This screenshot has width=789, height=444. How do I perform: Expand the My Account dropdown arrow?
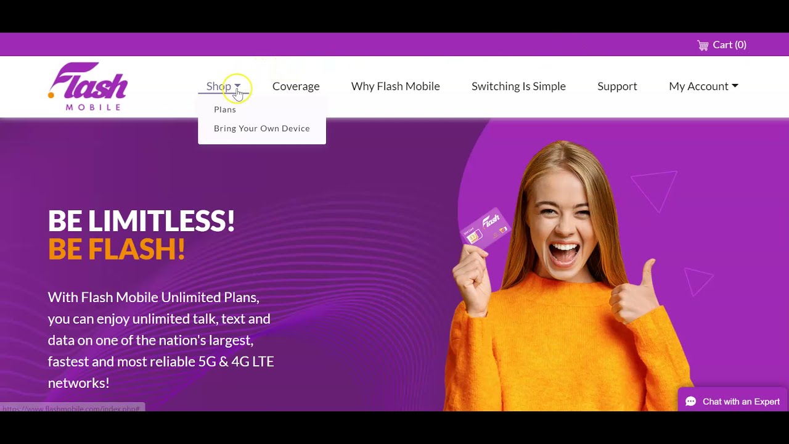pyautogui.click(x=735, y=86)
